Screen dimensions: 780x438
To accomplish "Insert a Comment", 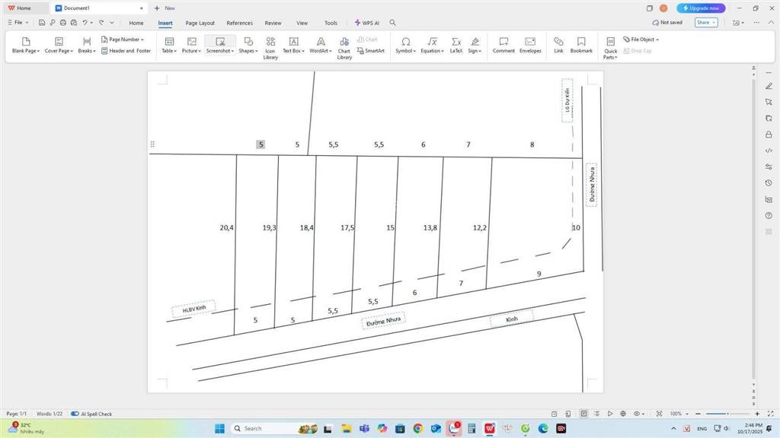I will [503, 45].
